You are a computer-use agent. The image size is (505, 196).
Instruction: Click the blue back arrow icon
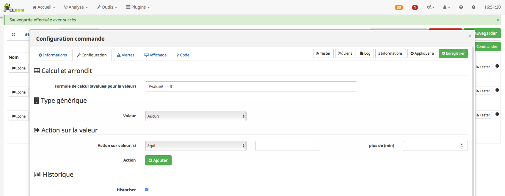pos(13,34)
